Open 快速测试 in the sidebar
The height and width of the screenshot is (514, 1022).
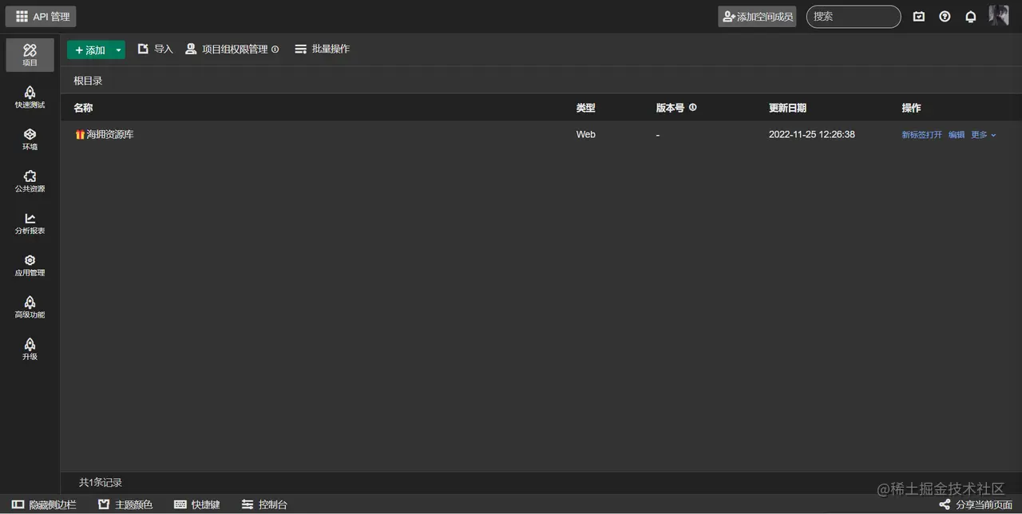coord(30,97)
